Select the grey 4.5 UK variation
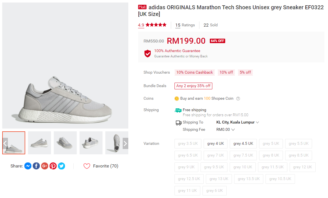Screen dimensions: 328x198 pyautogui.click(x=243, y=144)
